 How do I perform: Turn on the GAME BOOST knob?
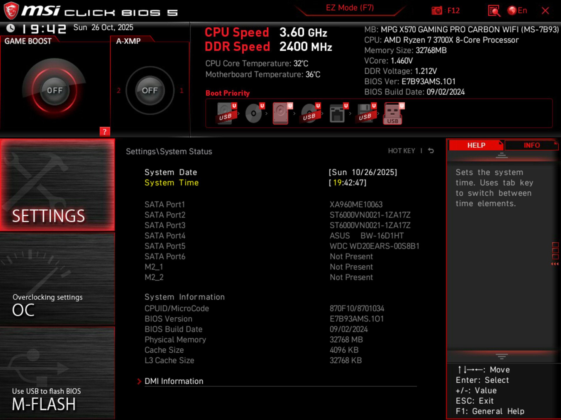pyautogui.click(x=56, y=90)
